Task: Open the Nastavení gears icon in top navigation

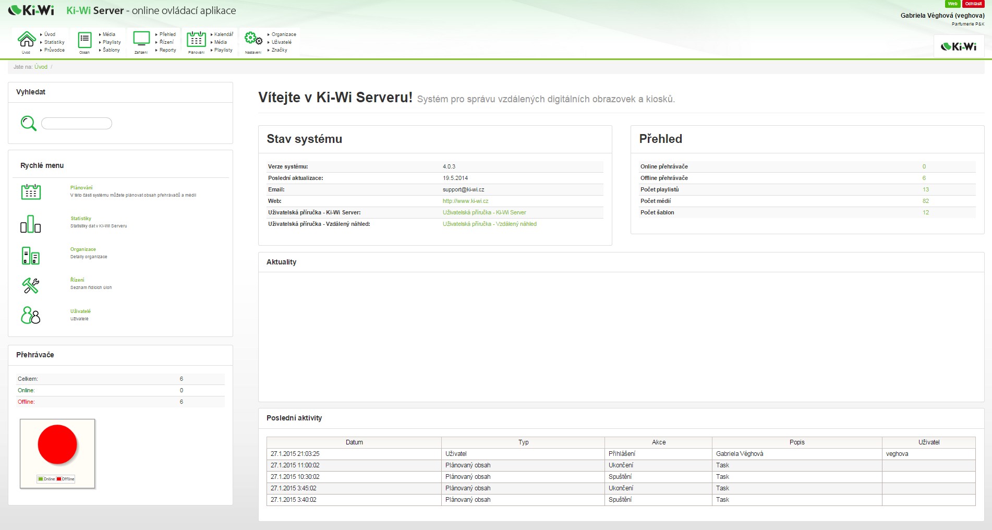Action: 253,39
